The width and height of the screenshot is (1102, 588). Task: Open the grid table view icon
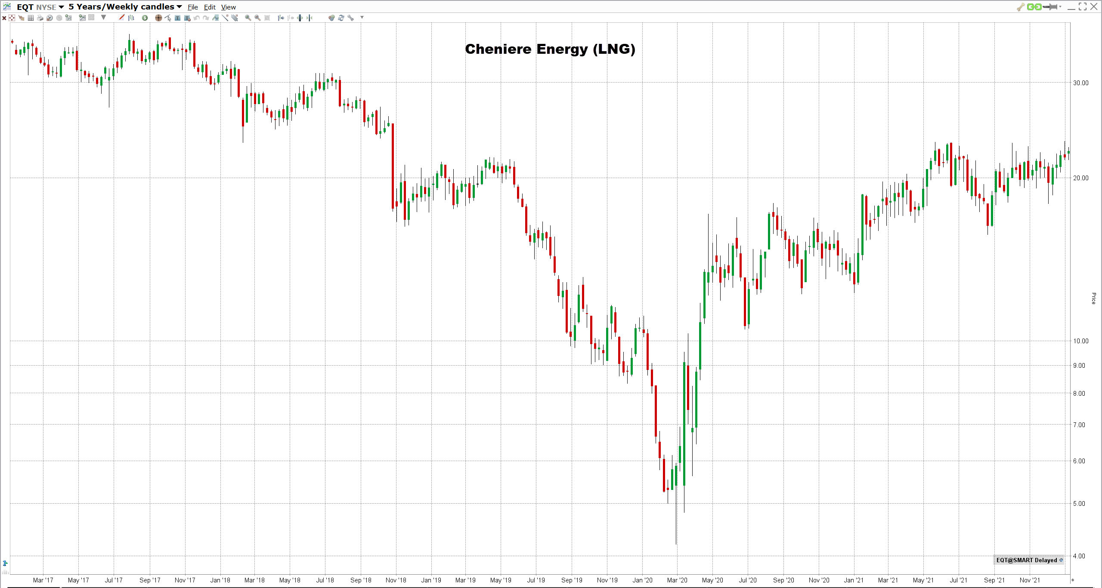(31, 18)
